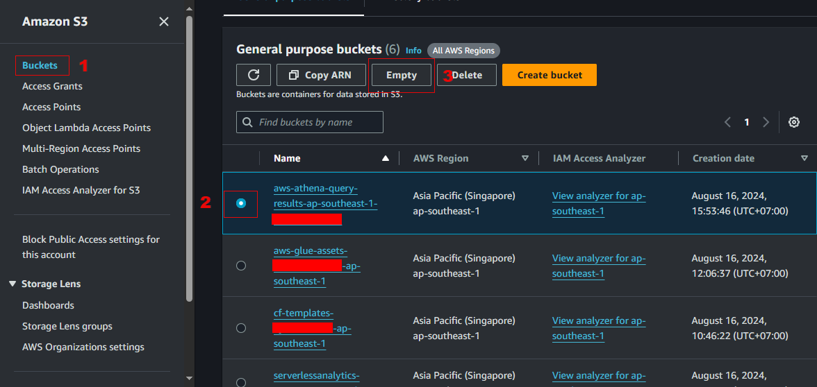
Task: Open the cf-templates bucket link
Action: coord(312,328)
